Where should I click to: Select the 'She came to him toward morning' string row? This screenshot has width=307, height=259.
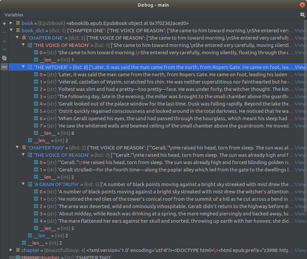point(157,53)
